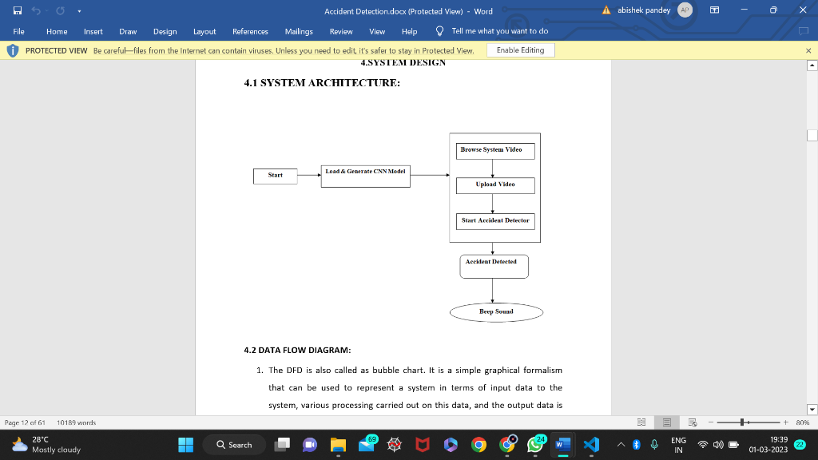818x460 pixels.
Task: Switch to Web Layout view icon
Action: pos(693,422)
